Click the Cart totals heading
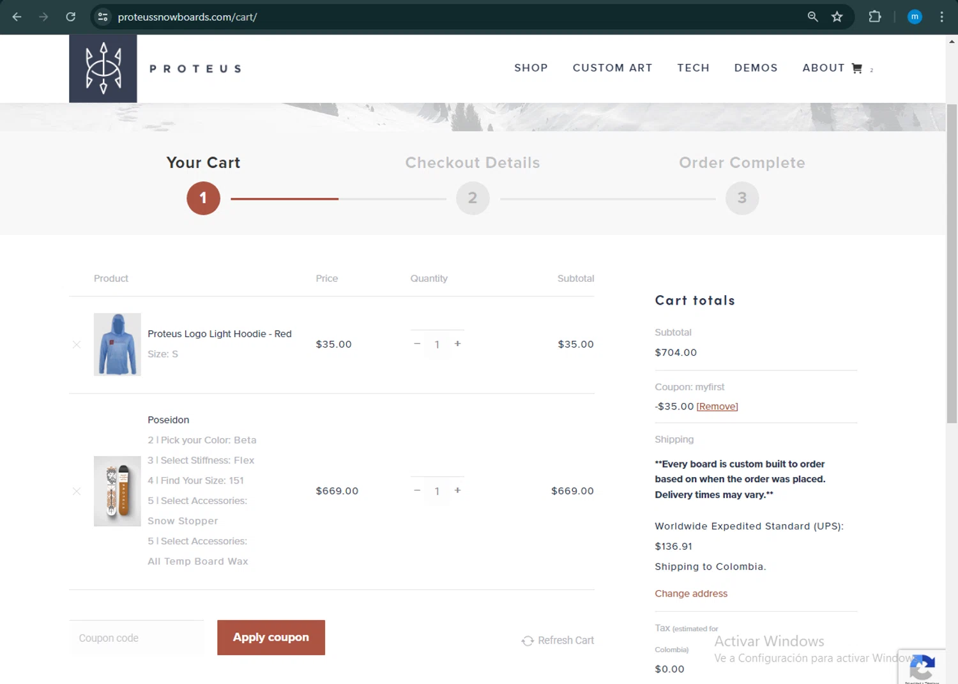Screen dimensions: 958x684 695,300
